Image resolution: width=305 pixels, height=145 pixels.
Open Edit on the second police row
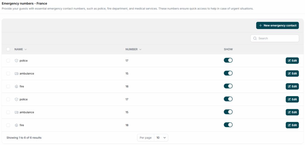point(292,99)
